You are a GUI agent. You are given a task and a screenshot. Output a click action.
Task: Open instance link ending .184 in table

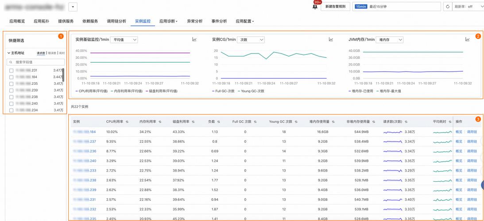(84, 132)
